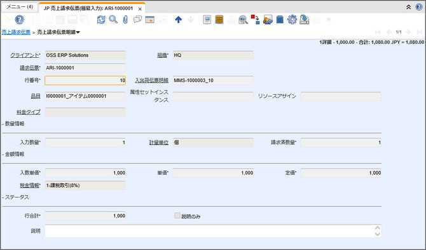Image resolution: width=426 pixels, height=250 pixels.
Task: Click the リソースアサイン field
Action: pos(341,96)
